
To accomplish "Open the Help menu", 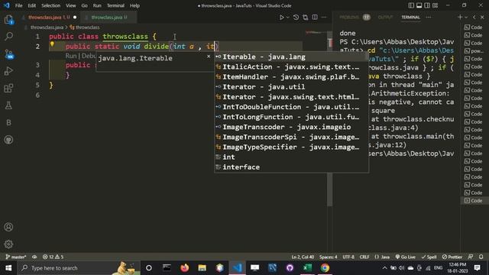I will (134, 5).
